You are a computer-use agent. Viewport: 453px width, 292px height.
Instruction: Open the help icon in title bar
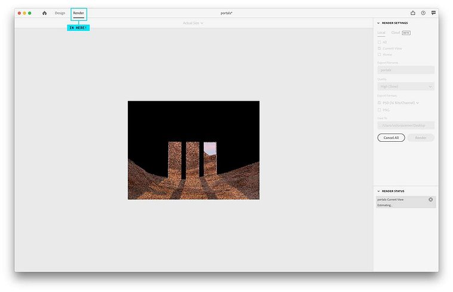[423, 13]
